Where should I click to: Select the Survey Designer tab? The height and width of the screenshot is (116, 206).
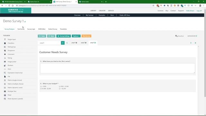9,29
